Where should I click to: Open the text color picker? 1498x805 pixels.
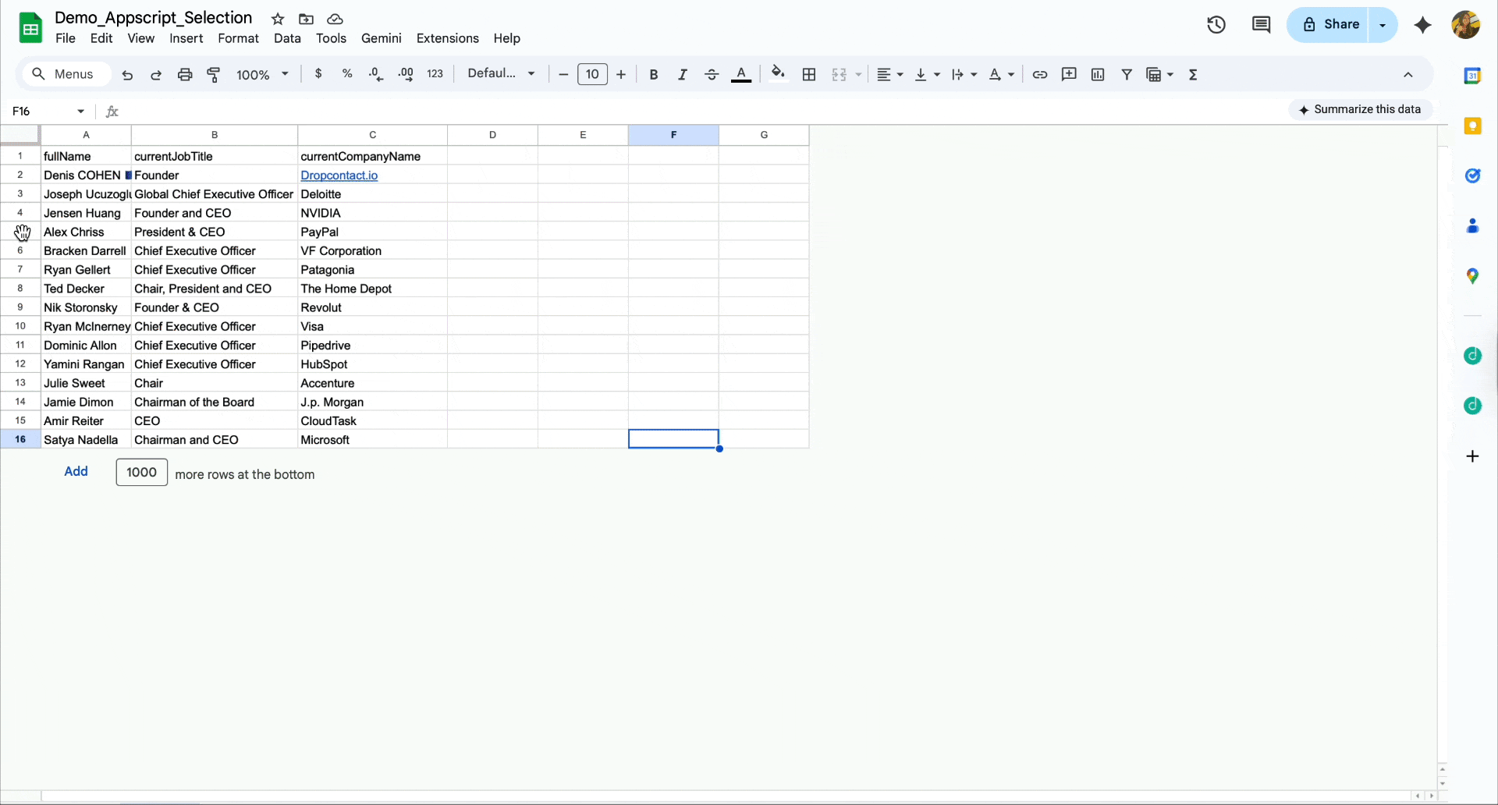(x=741, y=75)
